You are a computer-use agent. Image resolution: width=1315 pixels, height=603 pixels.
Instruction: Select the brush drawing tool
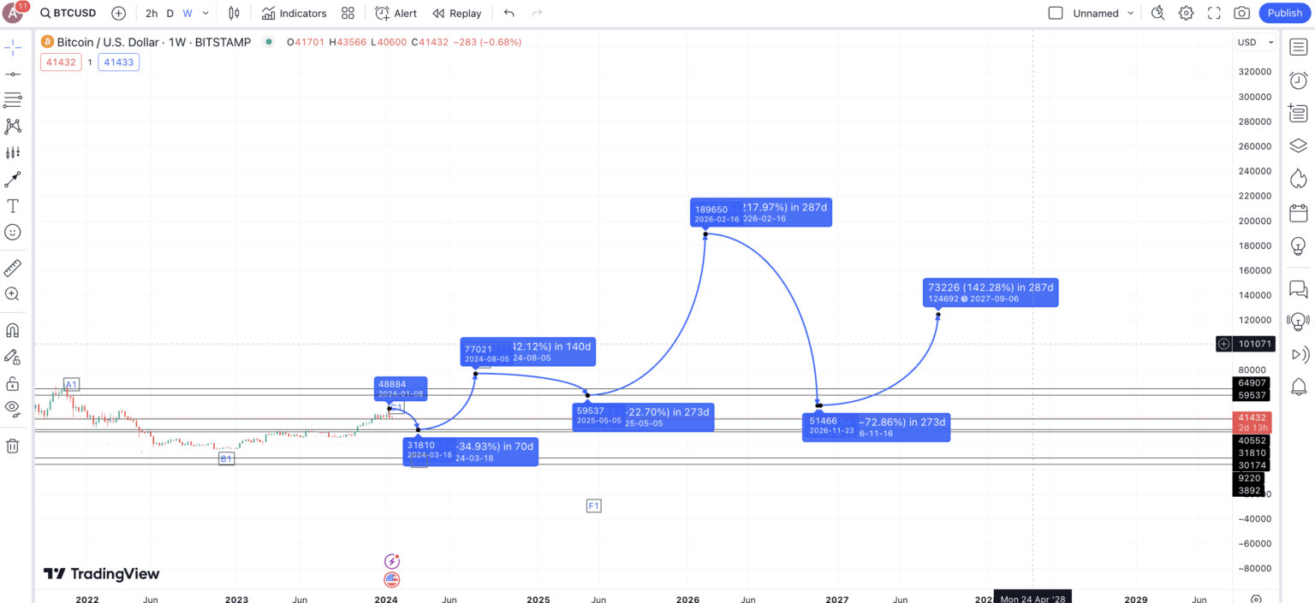[13, 180]
